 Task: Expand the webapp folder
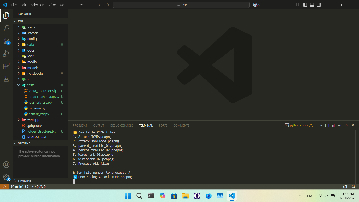coord(19,120)
